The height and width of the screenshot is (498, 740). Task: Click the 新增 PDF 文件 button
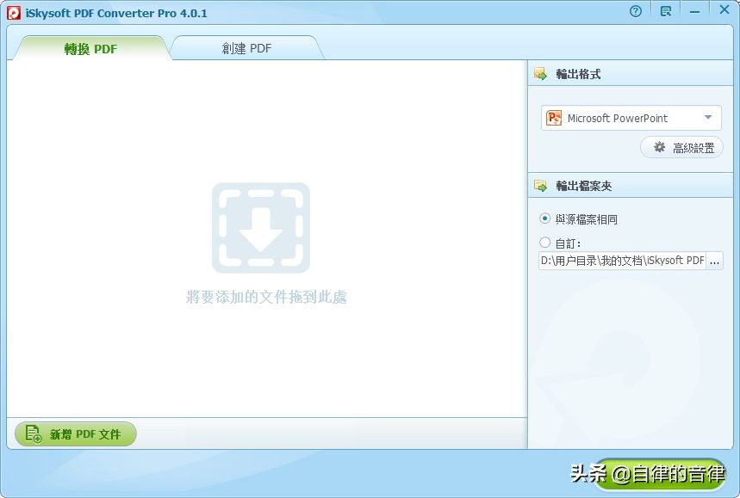coord(76,434)
